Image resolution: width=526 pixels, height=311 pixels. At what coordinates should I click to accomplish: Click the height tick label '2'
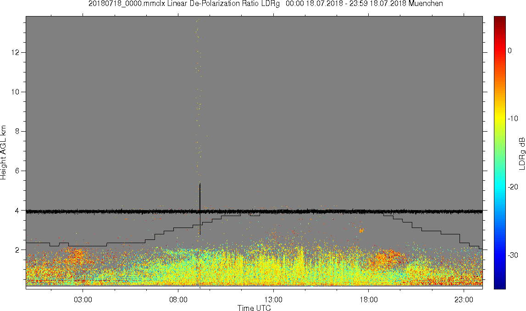tap(17, 250)
